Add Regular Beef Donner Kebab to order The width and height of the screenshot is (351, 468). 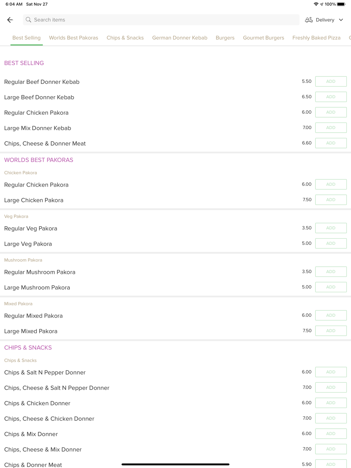click(331, 81)
